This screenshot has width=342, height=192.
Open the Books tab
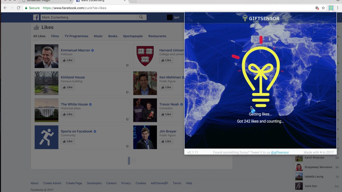coord(113,36)
